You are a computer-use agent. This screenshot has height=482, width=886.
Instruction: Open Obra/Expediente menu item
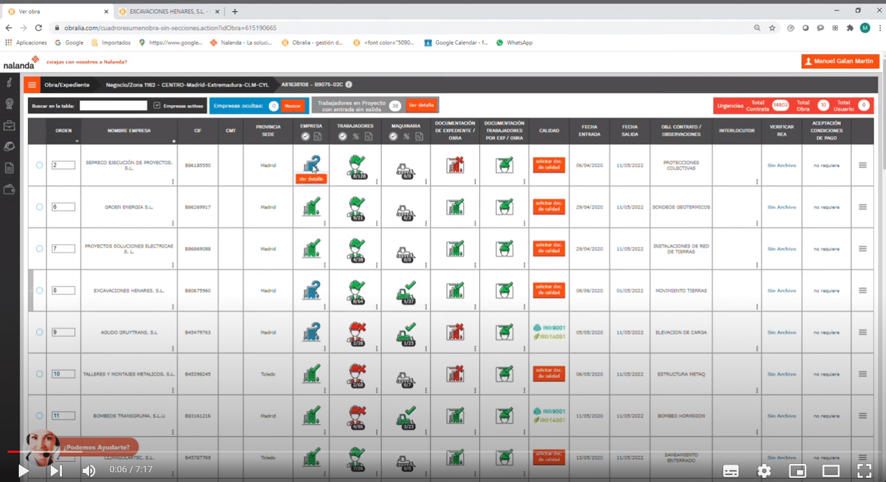pos(67,85)
